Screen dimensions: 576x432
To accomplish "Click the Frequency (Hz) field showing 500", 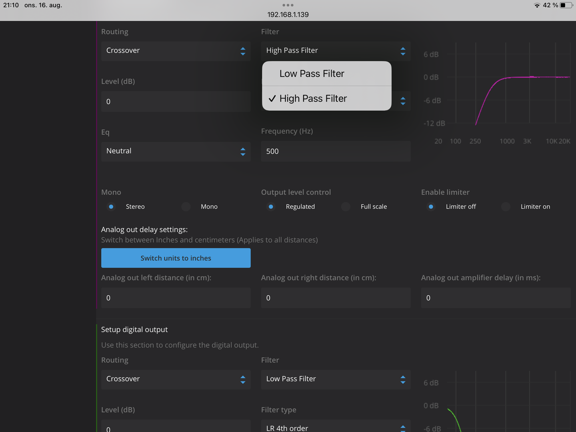I will pyautogui.click(x=335, y=151).
